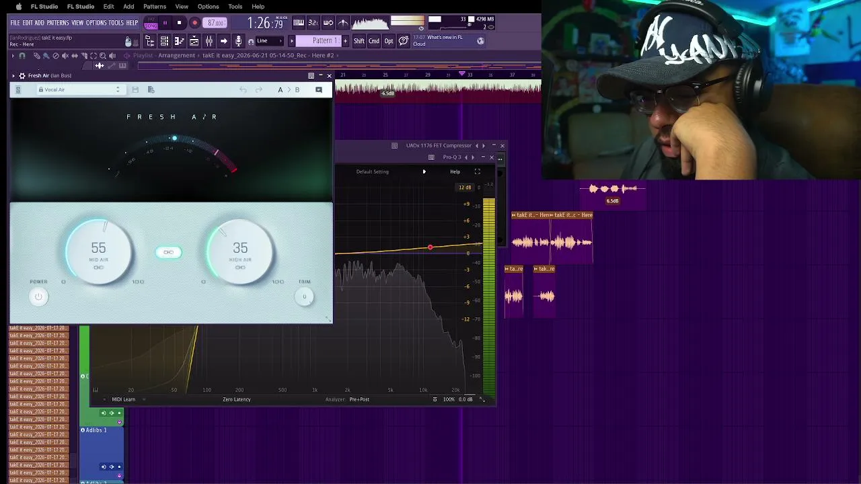
Task: Toggle the loop recording icon
Action: (x=328, y=23)
